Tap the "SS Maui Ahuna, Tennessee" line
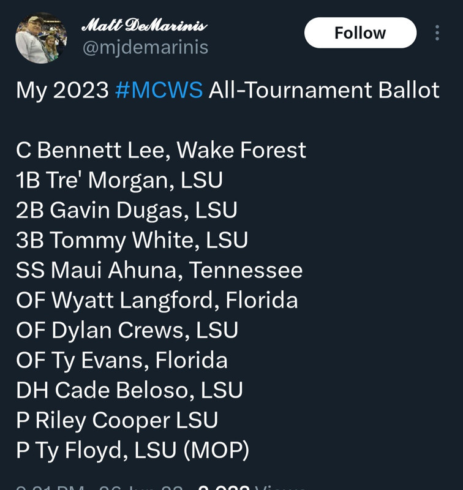The height and width of the screenshot is (490, 463). pyautogui.click(x=159, y=270)
